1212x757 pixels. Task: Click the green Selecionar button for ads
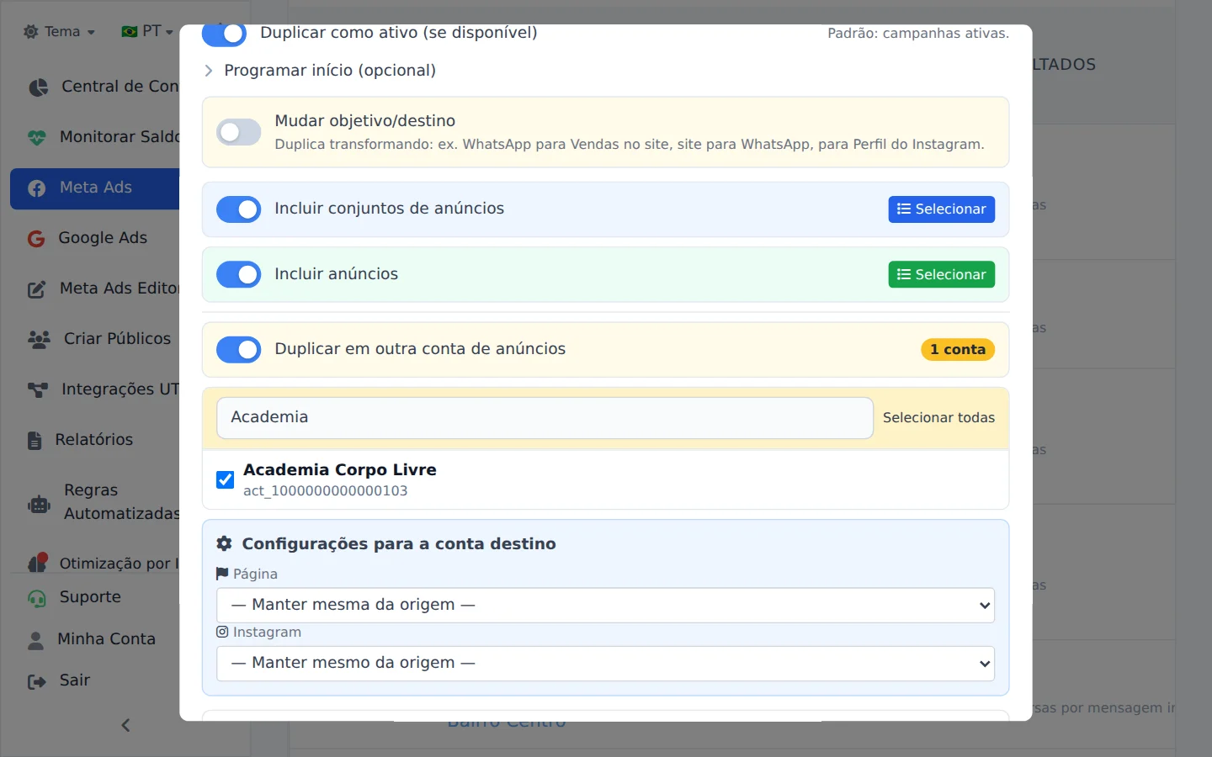click(942, 274)
